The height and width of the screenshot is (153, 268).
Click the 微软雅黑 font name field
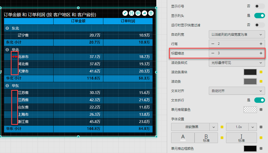[191, 127]
